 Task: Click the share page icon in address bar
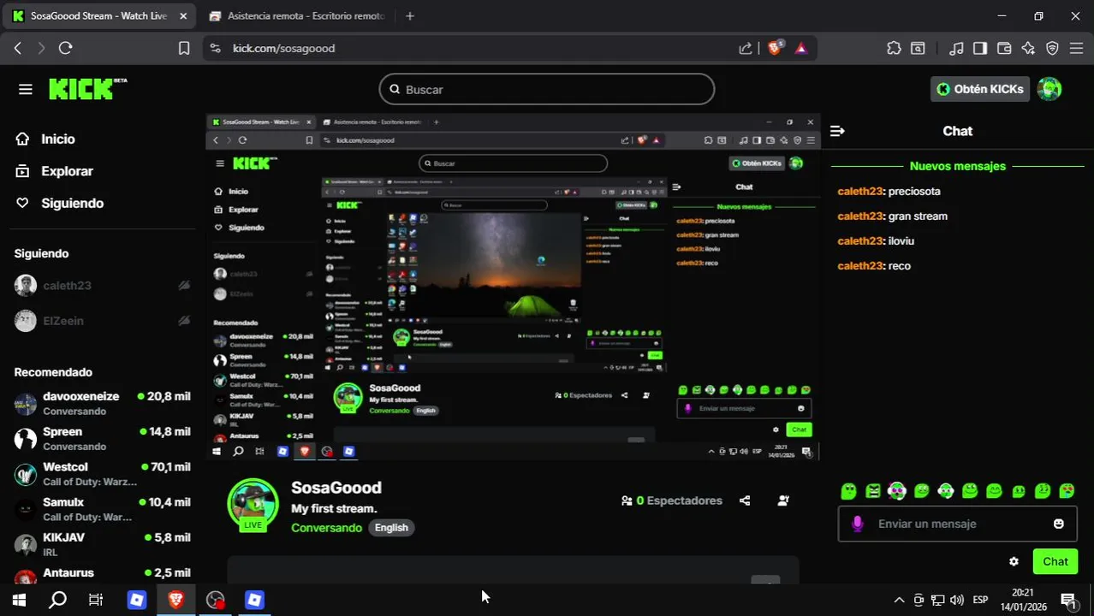pos(746,48)
